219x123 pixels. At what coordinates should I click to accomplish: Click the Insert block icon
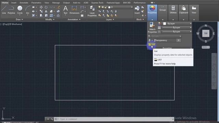pyautogui.click(x=137, y=10)
